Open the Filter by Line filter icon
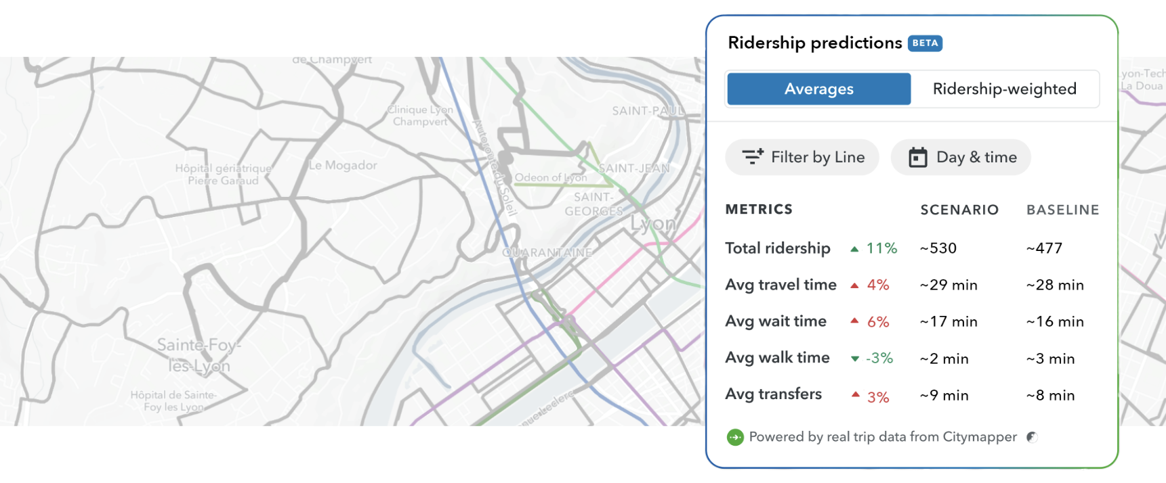Viewport: 1166px width, 483px height. pos(753,157)
